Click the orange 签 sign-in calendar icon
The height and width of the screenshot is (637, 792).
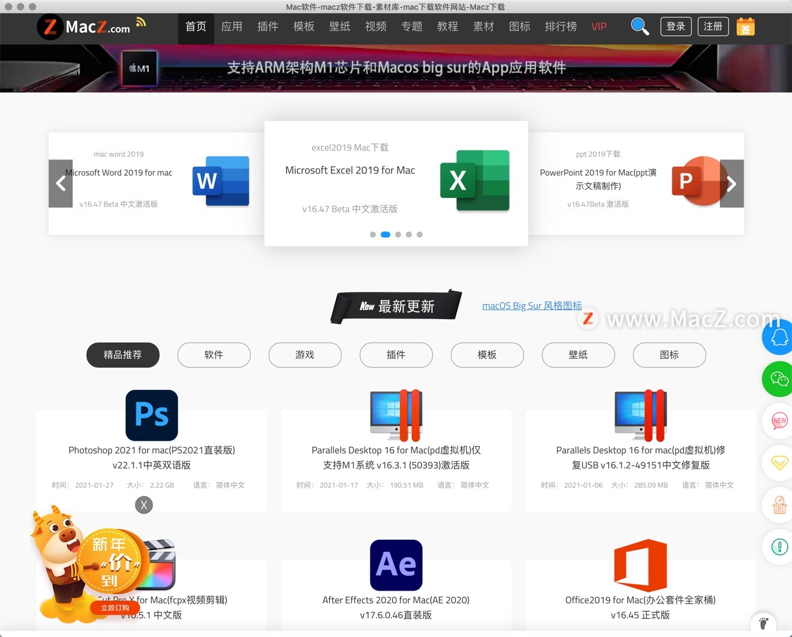pos(745,26)
